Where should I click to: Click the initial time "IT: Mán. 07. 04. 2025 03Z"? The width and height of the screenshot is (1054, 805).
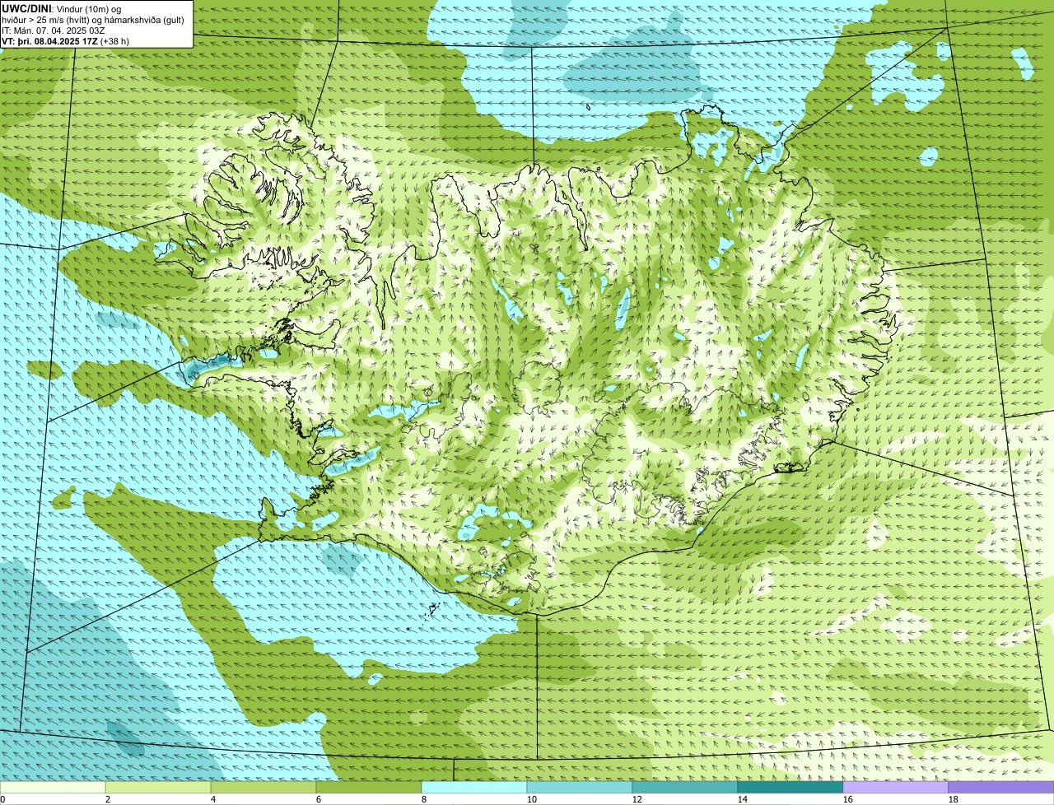pyautogui.click(x=54, y=30)
